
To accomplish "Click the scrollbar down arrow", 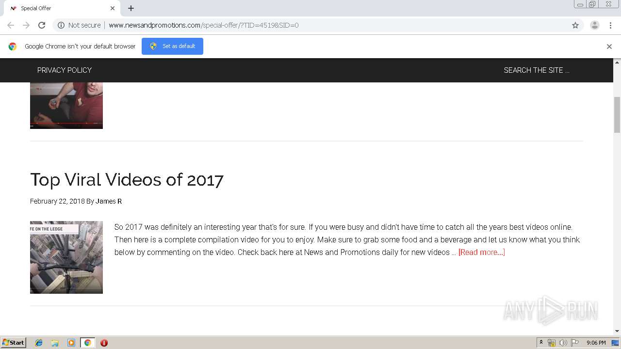I will pyautogui.click(x=617, y=331).
